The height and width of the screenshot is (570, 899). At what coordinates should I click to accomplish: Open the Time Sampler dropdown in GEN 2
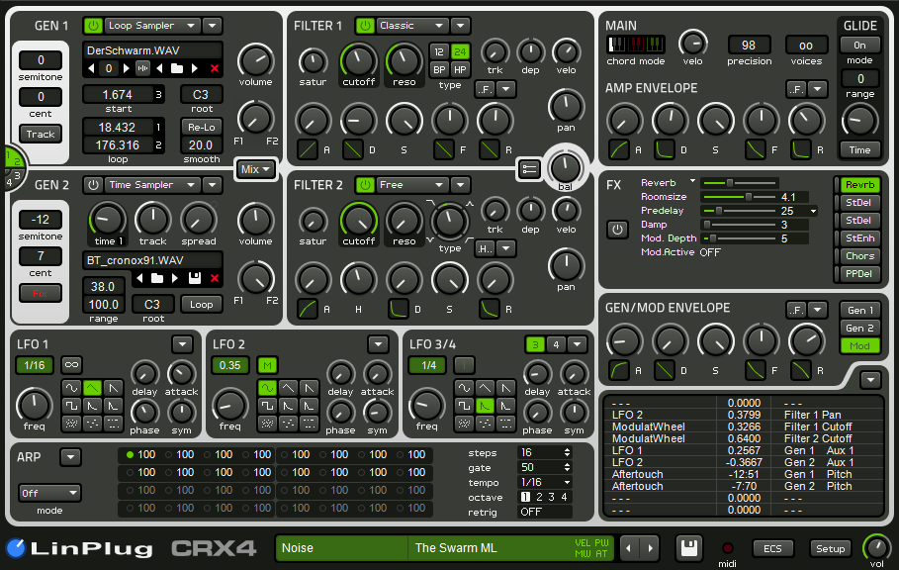[151, 185]
